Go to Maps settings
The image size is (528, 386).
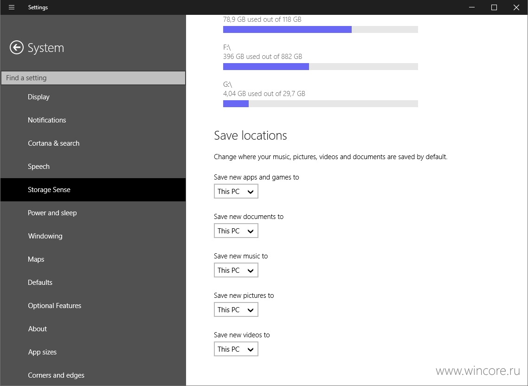(93, 260)
